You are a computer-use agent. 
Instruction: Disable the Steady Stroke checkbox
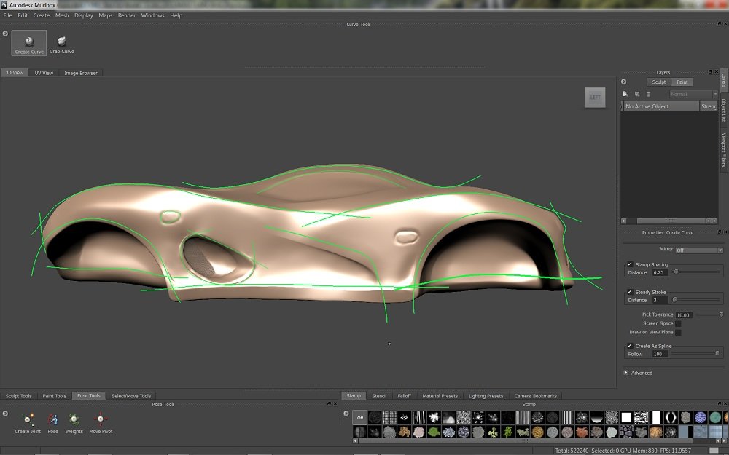630,291
